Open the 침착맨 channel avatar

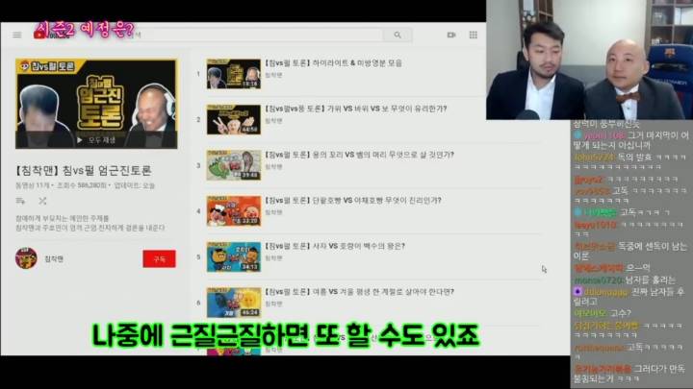[26, 258]
